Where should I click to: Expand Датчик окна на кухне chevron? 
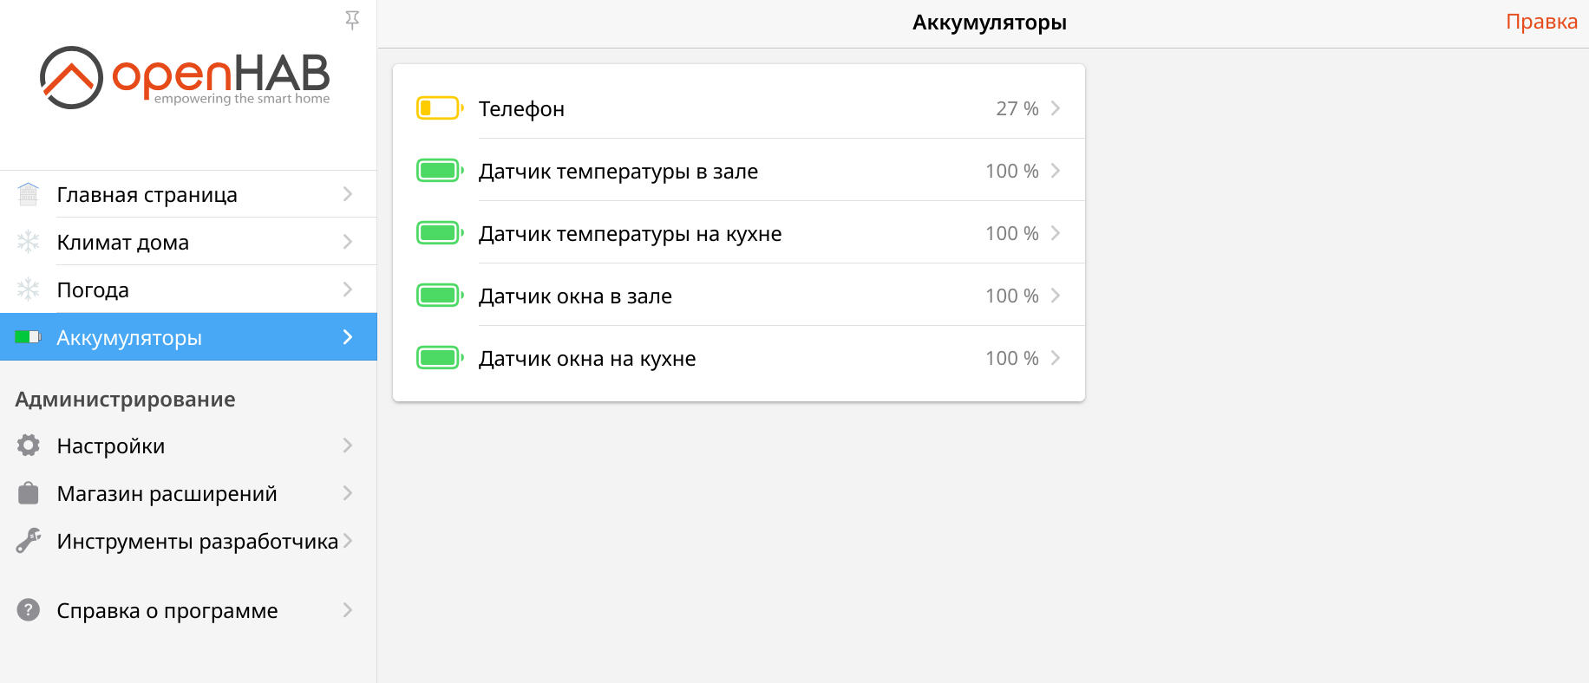(x=1056, y=358)
